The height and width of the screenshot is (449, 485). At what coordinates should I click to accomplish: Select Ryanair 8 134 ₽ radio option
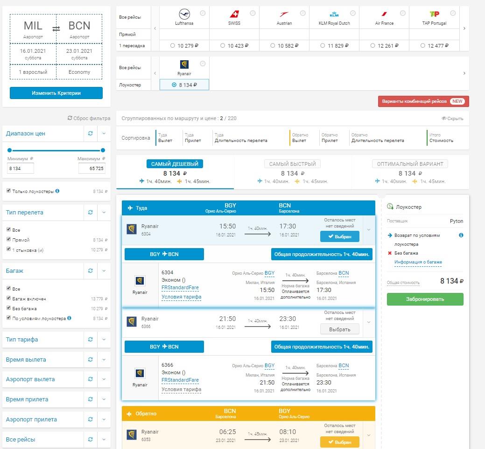(174, 85)
